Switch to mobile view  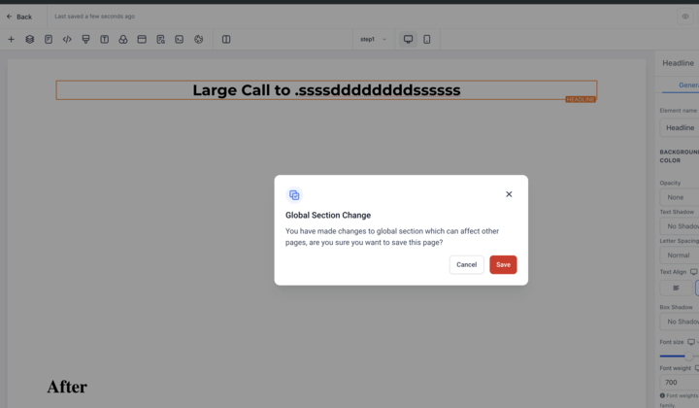426,39
